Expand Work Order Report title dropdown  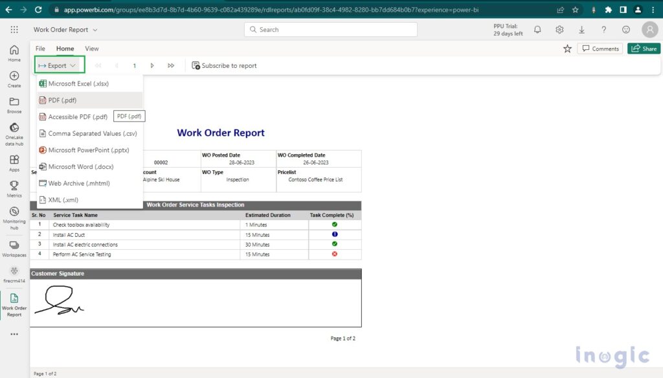coord(95,30)
